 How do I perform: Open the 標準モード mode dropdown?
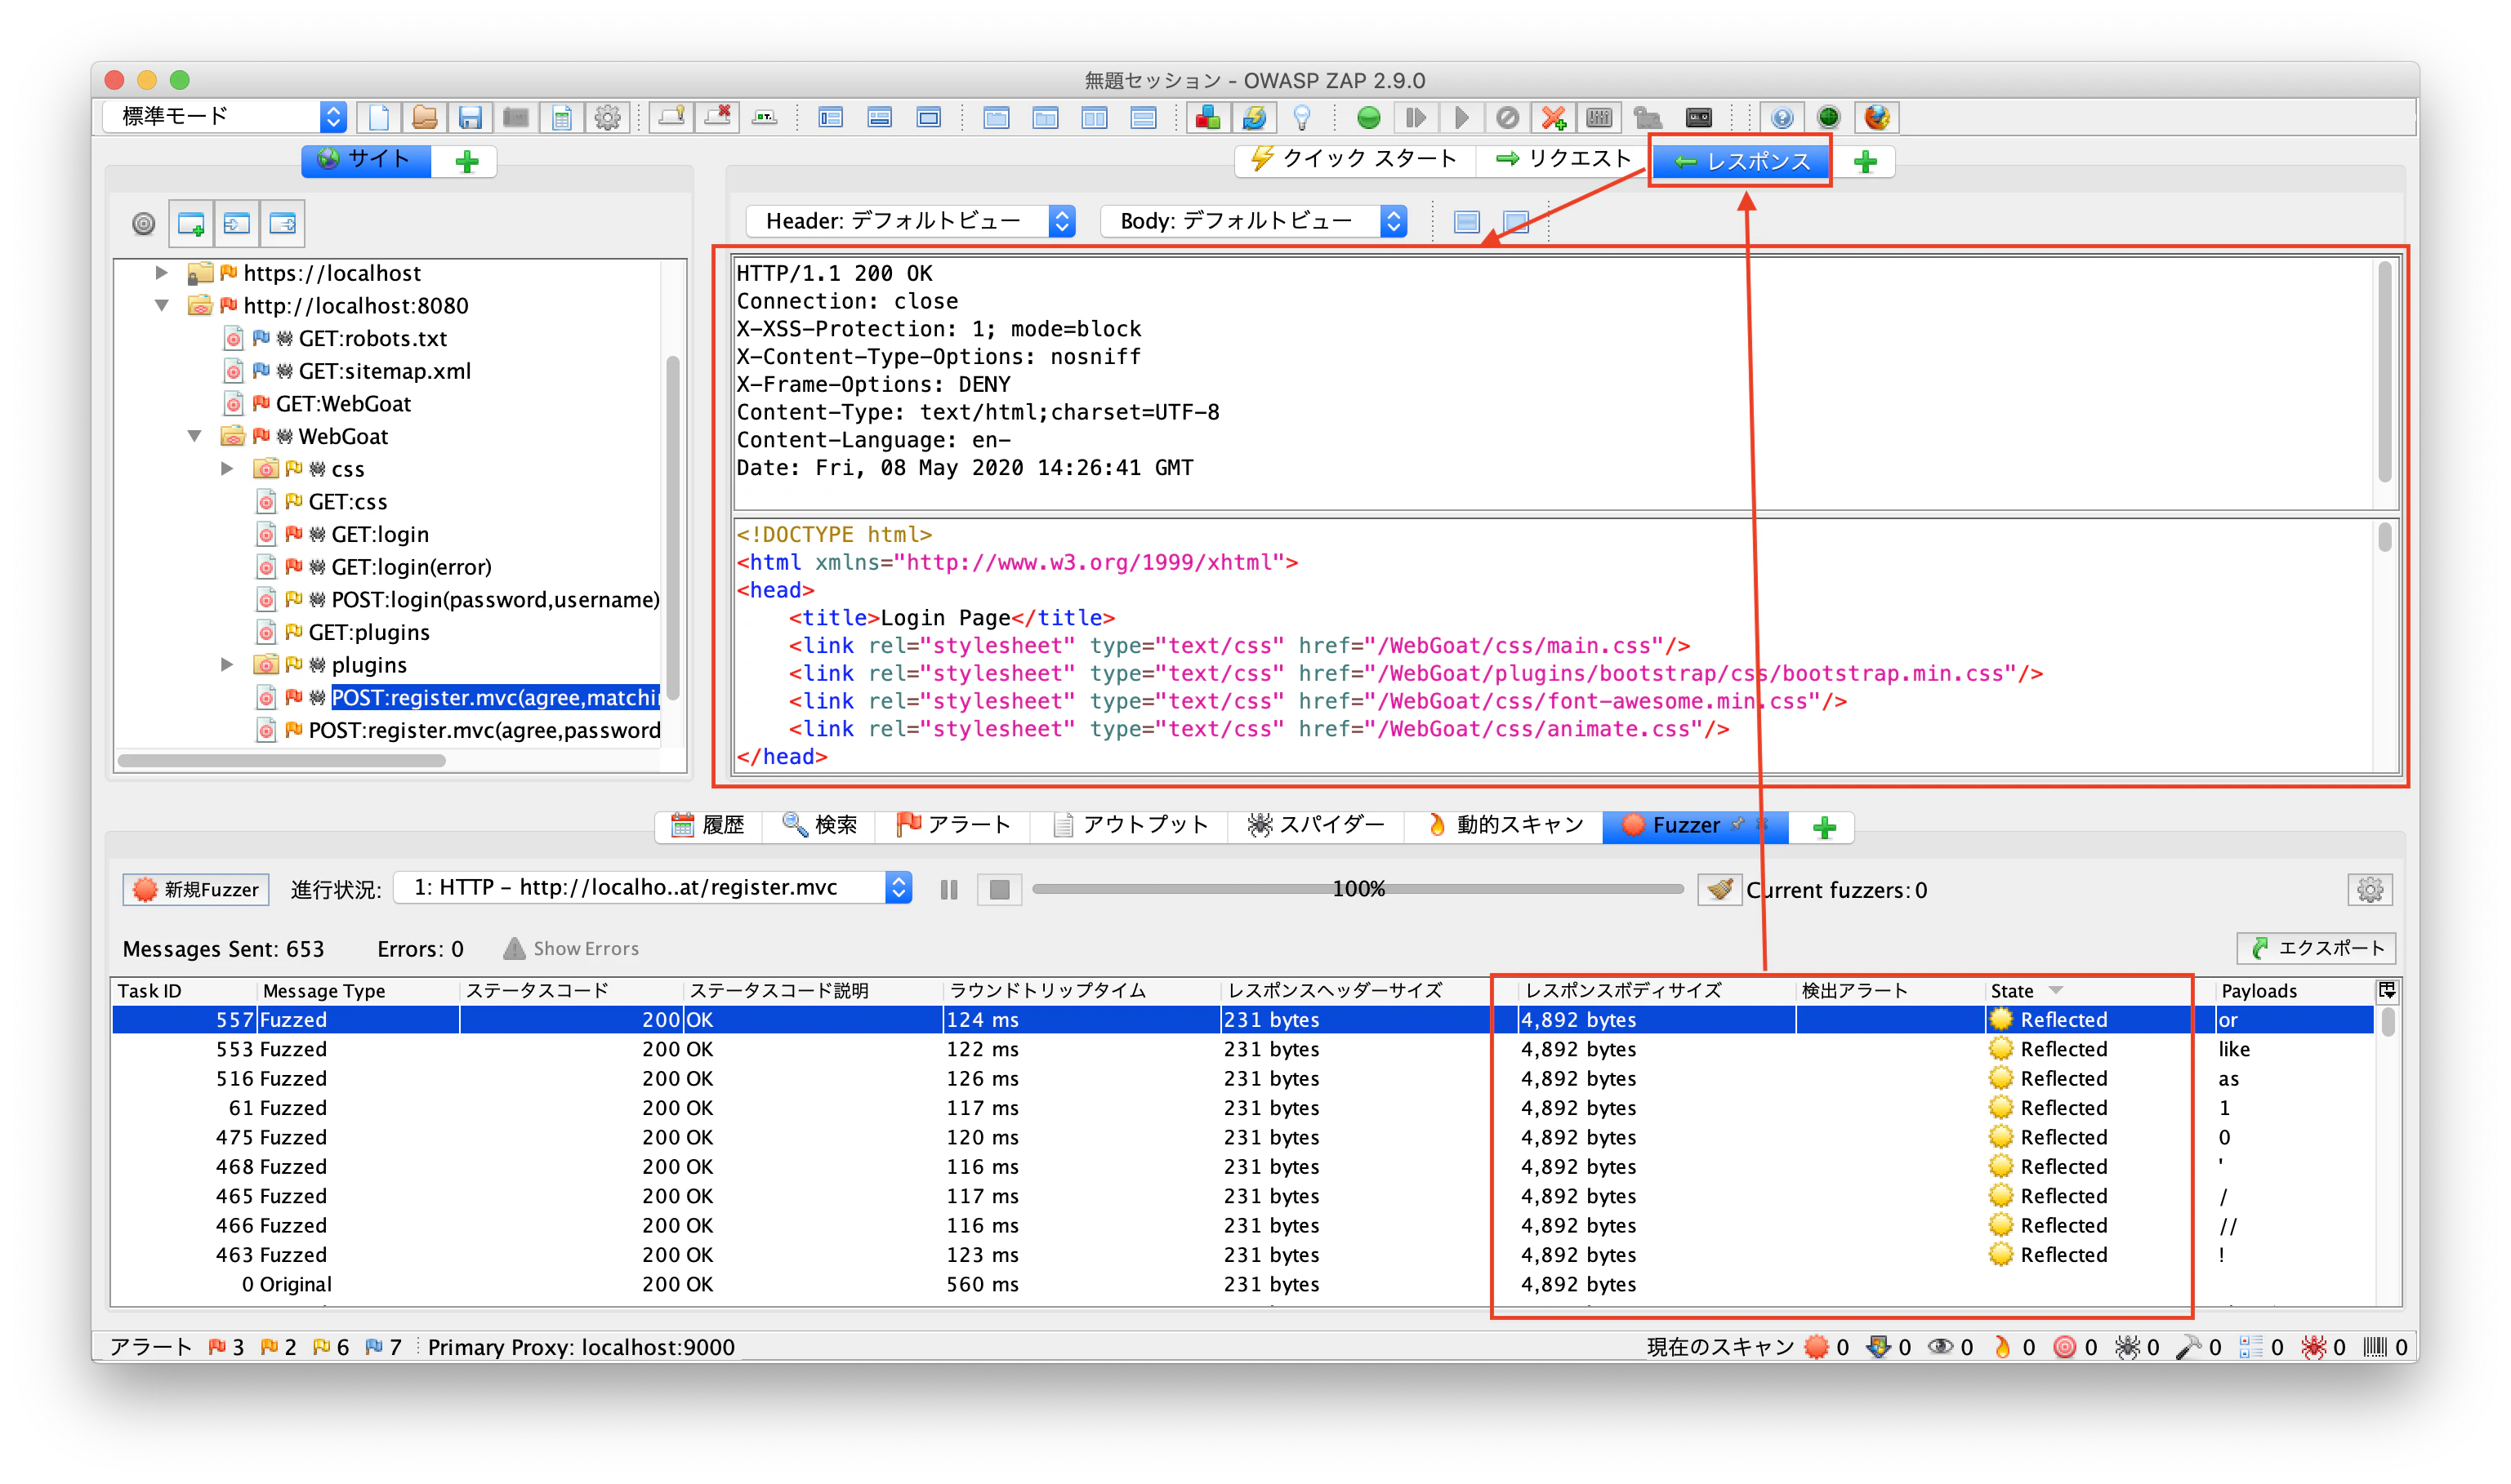point(225,117)
